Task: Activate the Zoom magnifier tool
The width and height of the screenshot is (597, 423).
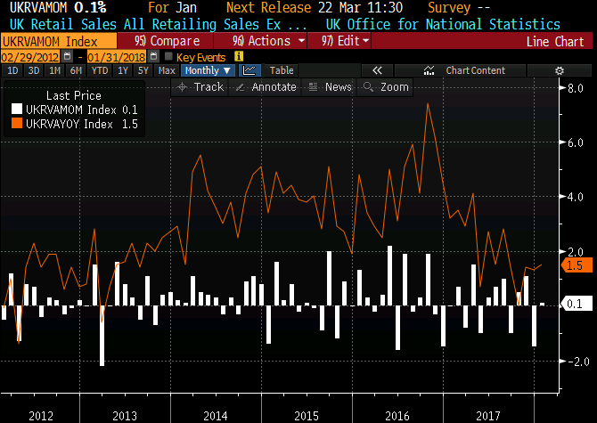Action: [x=386, y=87]
